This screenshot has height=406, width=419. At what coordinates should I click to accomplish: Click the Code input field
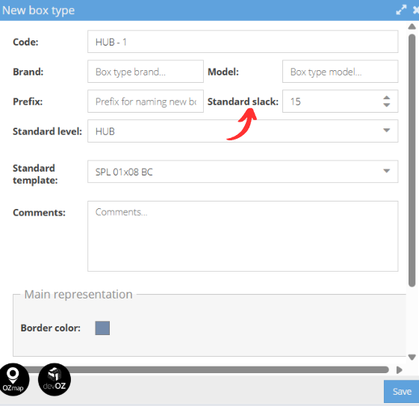click(243, 42)
